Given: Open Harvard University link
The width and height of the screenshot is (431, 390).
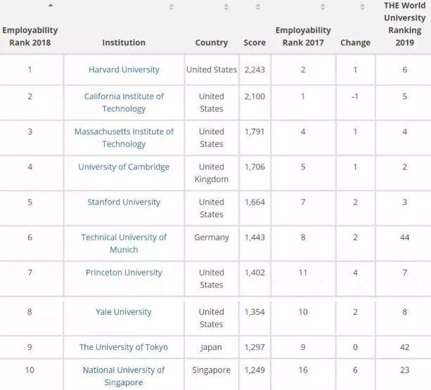Looking at the screenshot, I should [124, 70].
